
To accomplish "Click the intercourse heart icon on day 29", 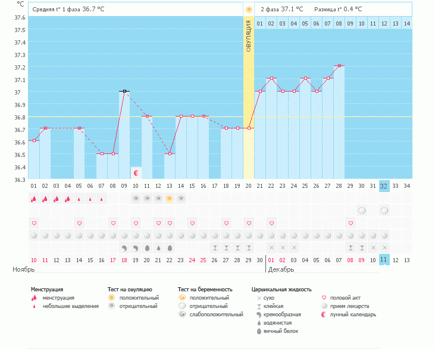I will [350, 223].
